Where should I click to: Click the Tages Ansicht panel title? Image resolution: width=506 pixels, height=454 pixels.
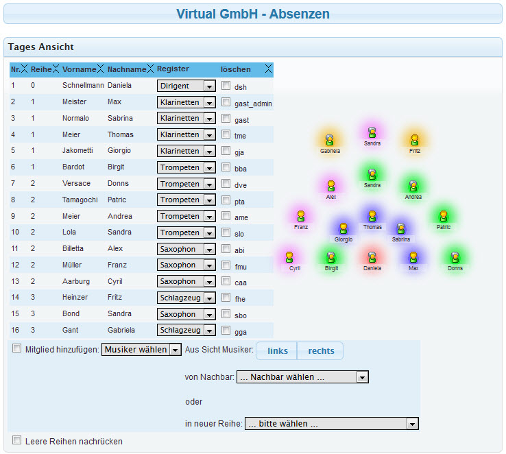pos(41,47)
